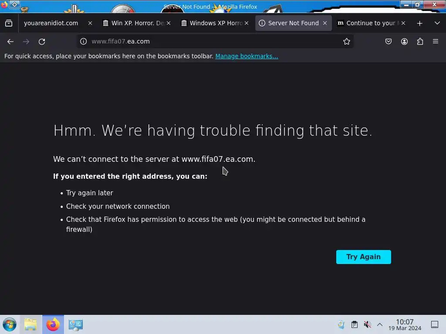Click "Check your network connection" text
The height and width of the screenshot is (334, 446).
click(x=118, y=207)
